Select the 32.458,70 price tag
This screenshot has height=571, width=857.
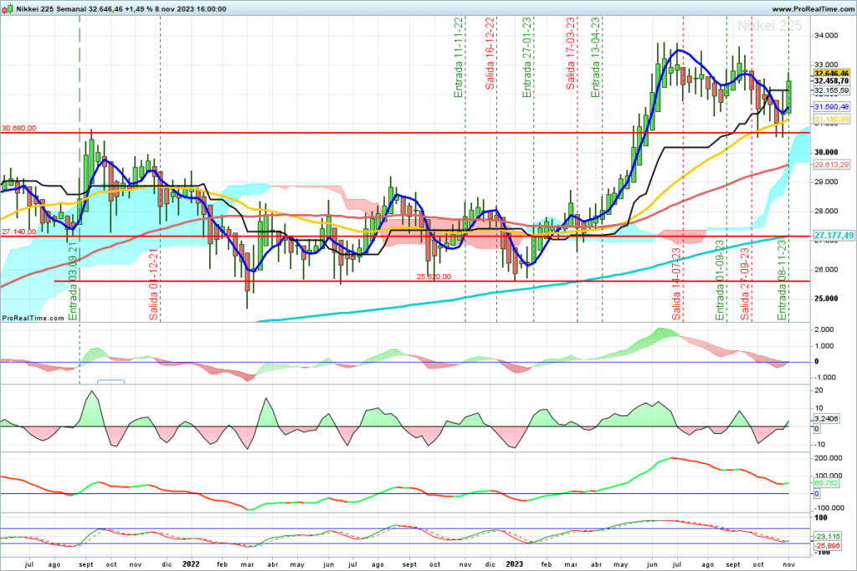pyautogui.click(x=831, y=81)
